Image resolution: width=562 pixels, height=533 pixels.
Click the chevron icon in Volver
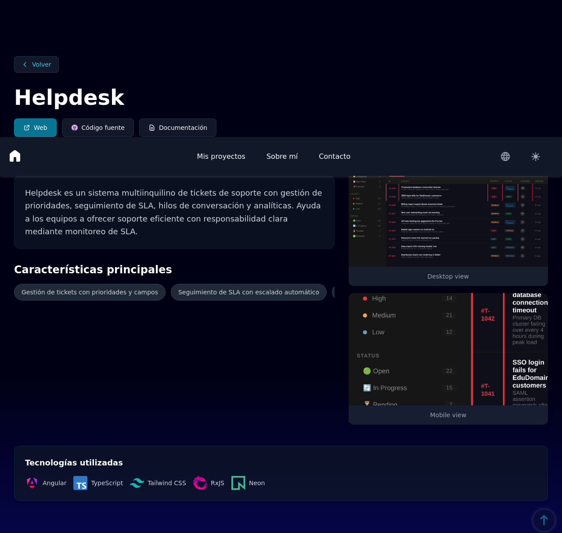point(25,64)
